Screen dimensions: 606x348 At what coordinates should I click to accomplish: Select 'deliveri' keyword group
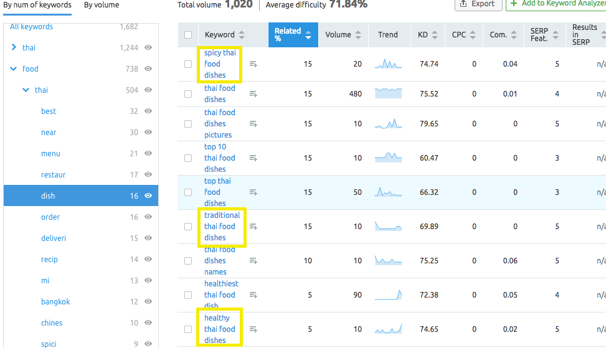click(x=54, y=238)
